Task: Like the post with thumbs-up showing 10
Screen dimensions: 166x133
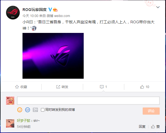Action: (x=145, y=87)
